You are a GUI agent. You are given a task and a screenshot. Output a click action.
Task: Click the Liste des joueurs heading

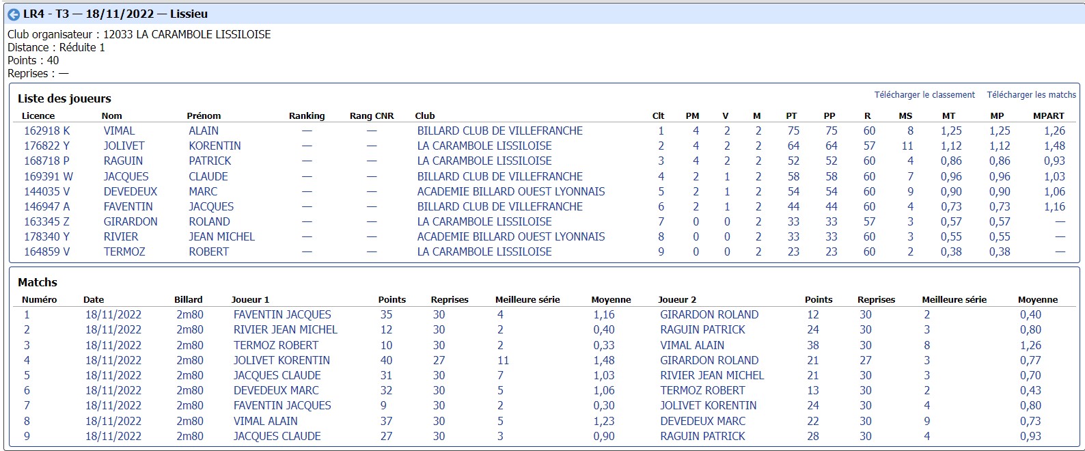[64, 98]
